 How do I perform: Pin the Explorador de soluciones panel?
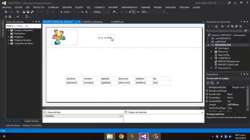[x=244, y=22]
